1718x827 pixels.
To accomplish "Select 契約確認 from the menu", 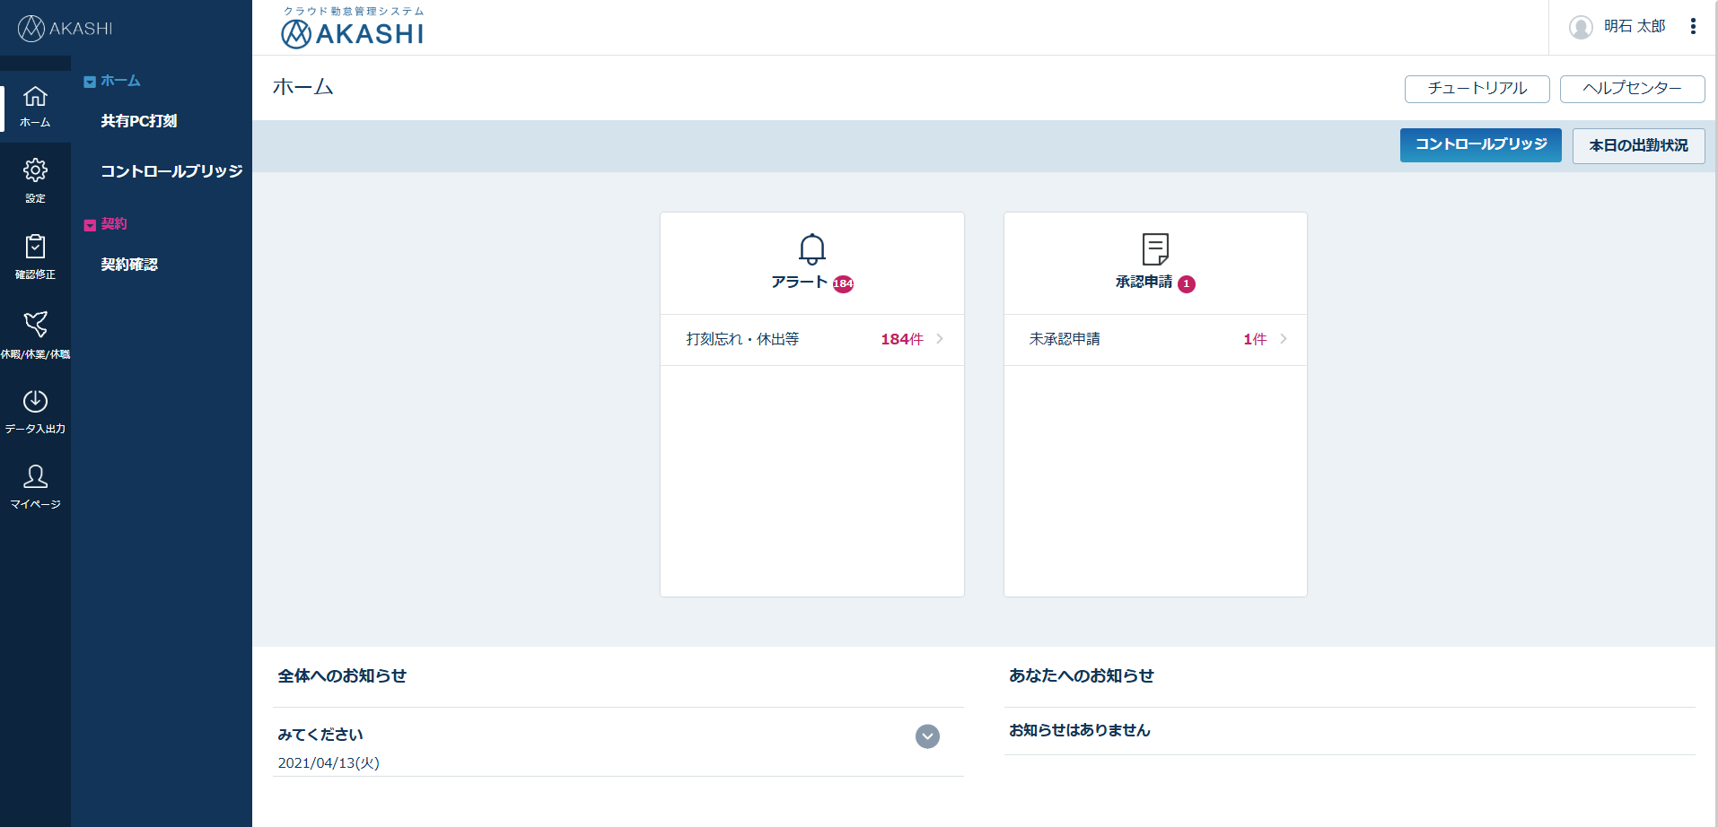I will 128,264.
